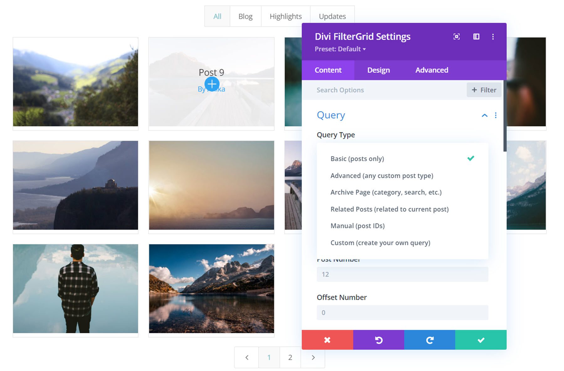Collapse the Query section chevron
564x371 pixels.
484,115
